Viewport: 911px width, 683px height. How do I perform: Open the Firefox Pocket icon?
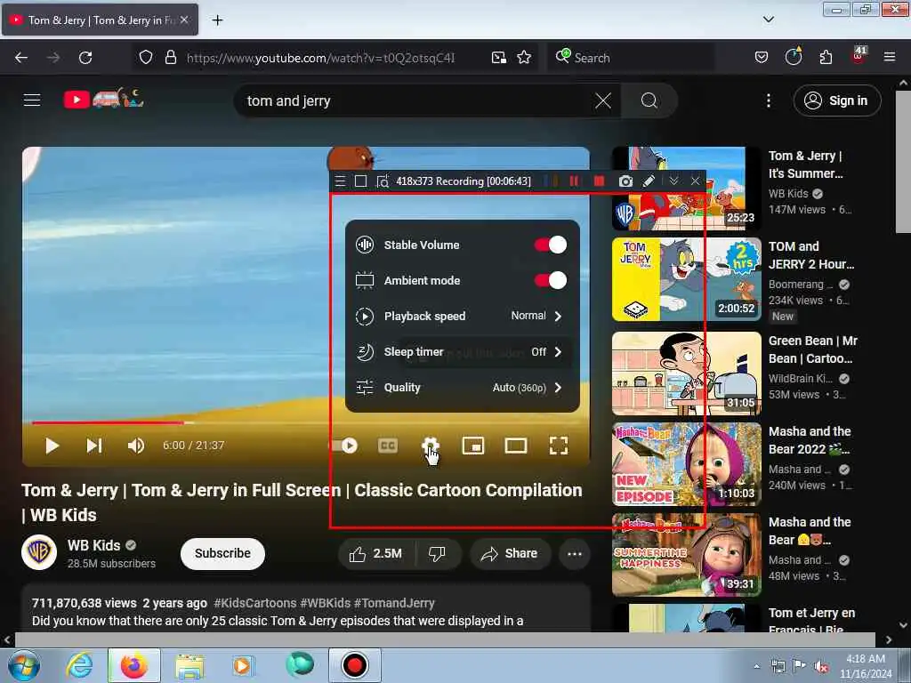(762, 58)
